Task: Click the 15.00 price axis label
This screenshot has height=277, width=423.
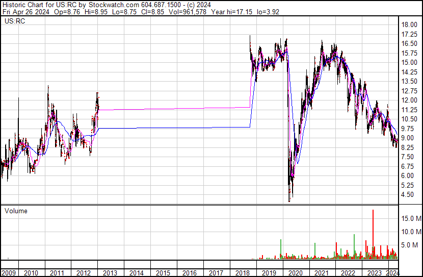Action: tap(409, 62)
